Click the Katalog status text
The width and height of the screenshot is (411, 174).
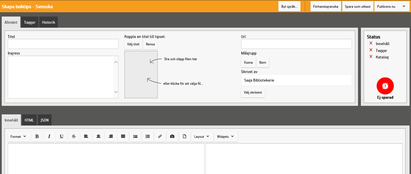[382, 57]
